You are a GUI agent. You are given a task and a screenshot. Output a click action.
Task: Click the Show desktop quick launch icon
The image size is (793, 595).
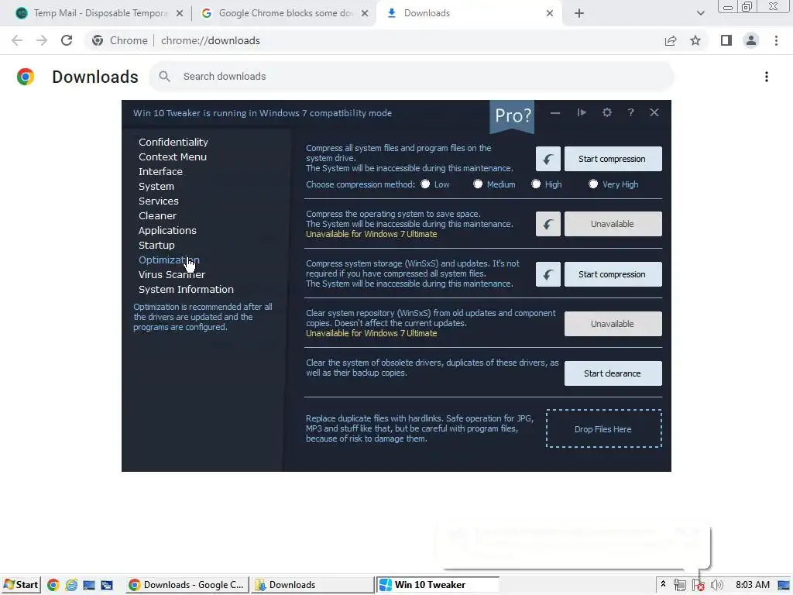tap(89, 585)
